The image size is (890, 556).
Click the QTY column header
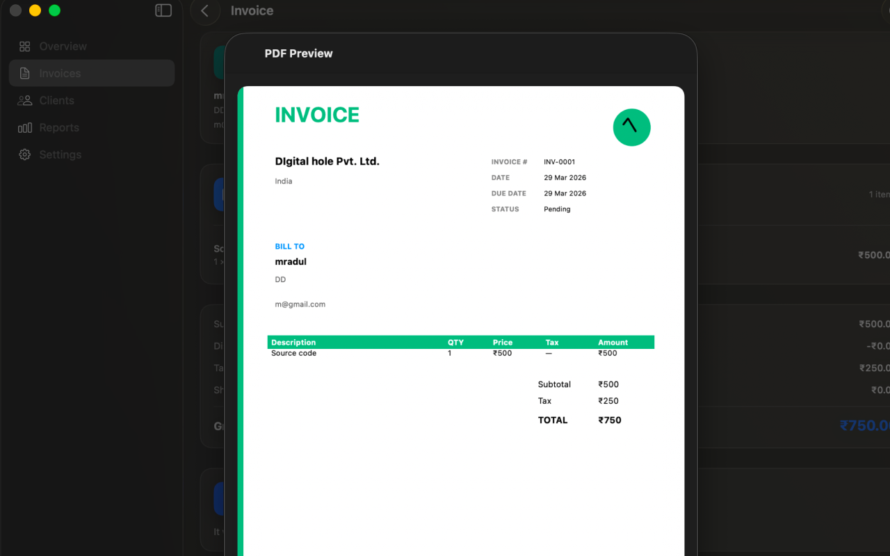pos(455,343)
